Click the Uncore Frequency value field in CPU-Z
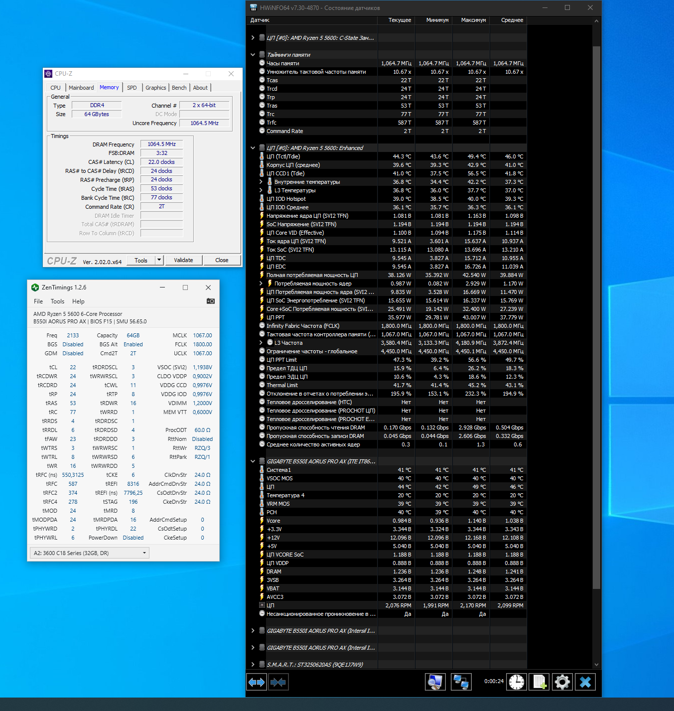The width and height of the screenshot is (674, 711). tap(204, 123)
